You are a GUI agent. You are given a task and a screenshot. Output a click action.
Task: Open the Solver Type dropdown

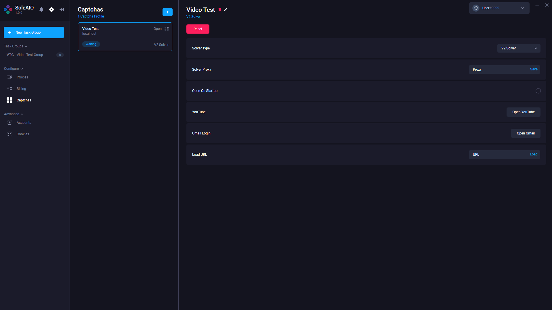click(519, 48)
